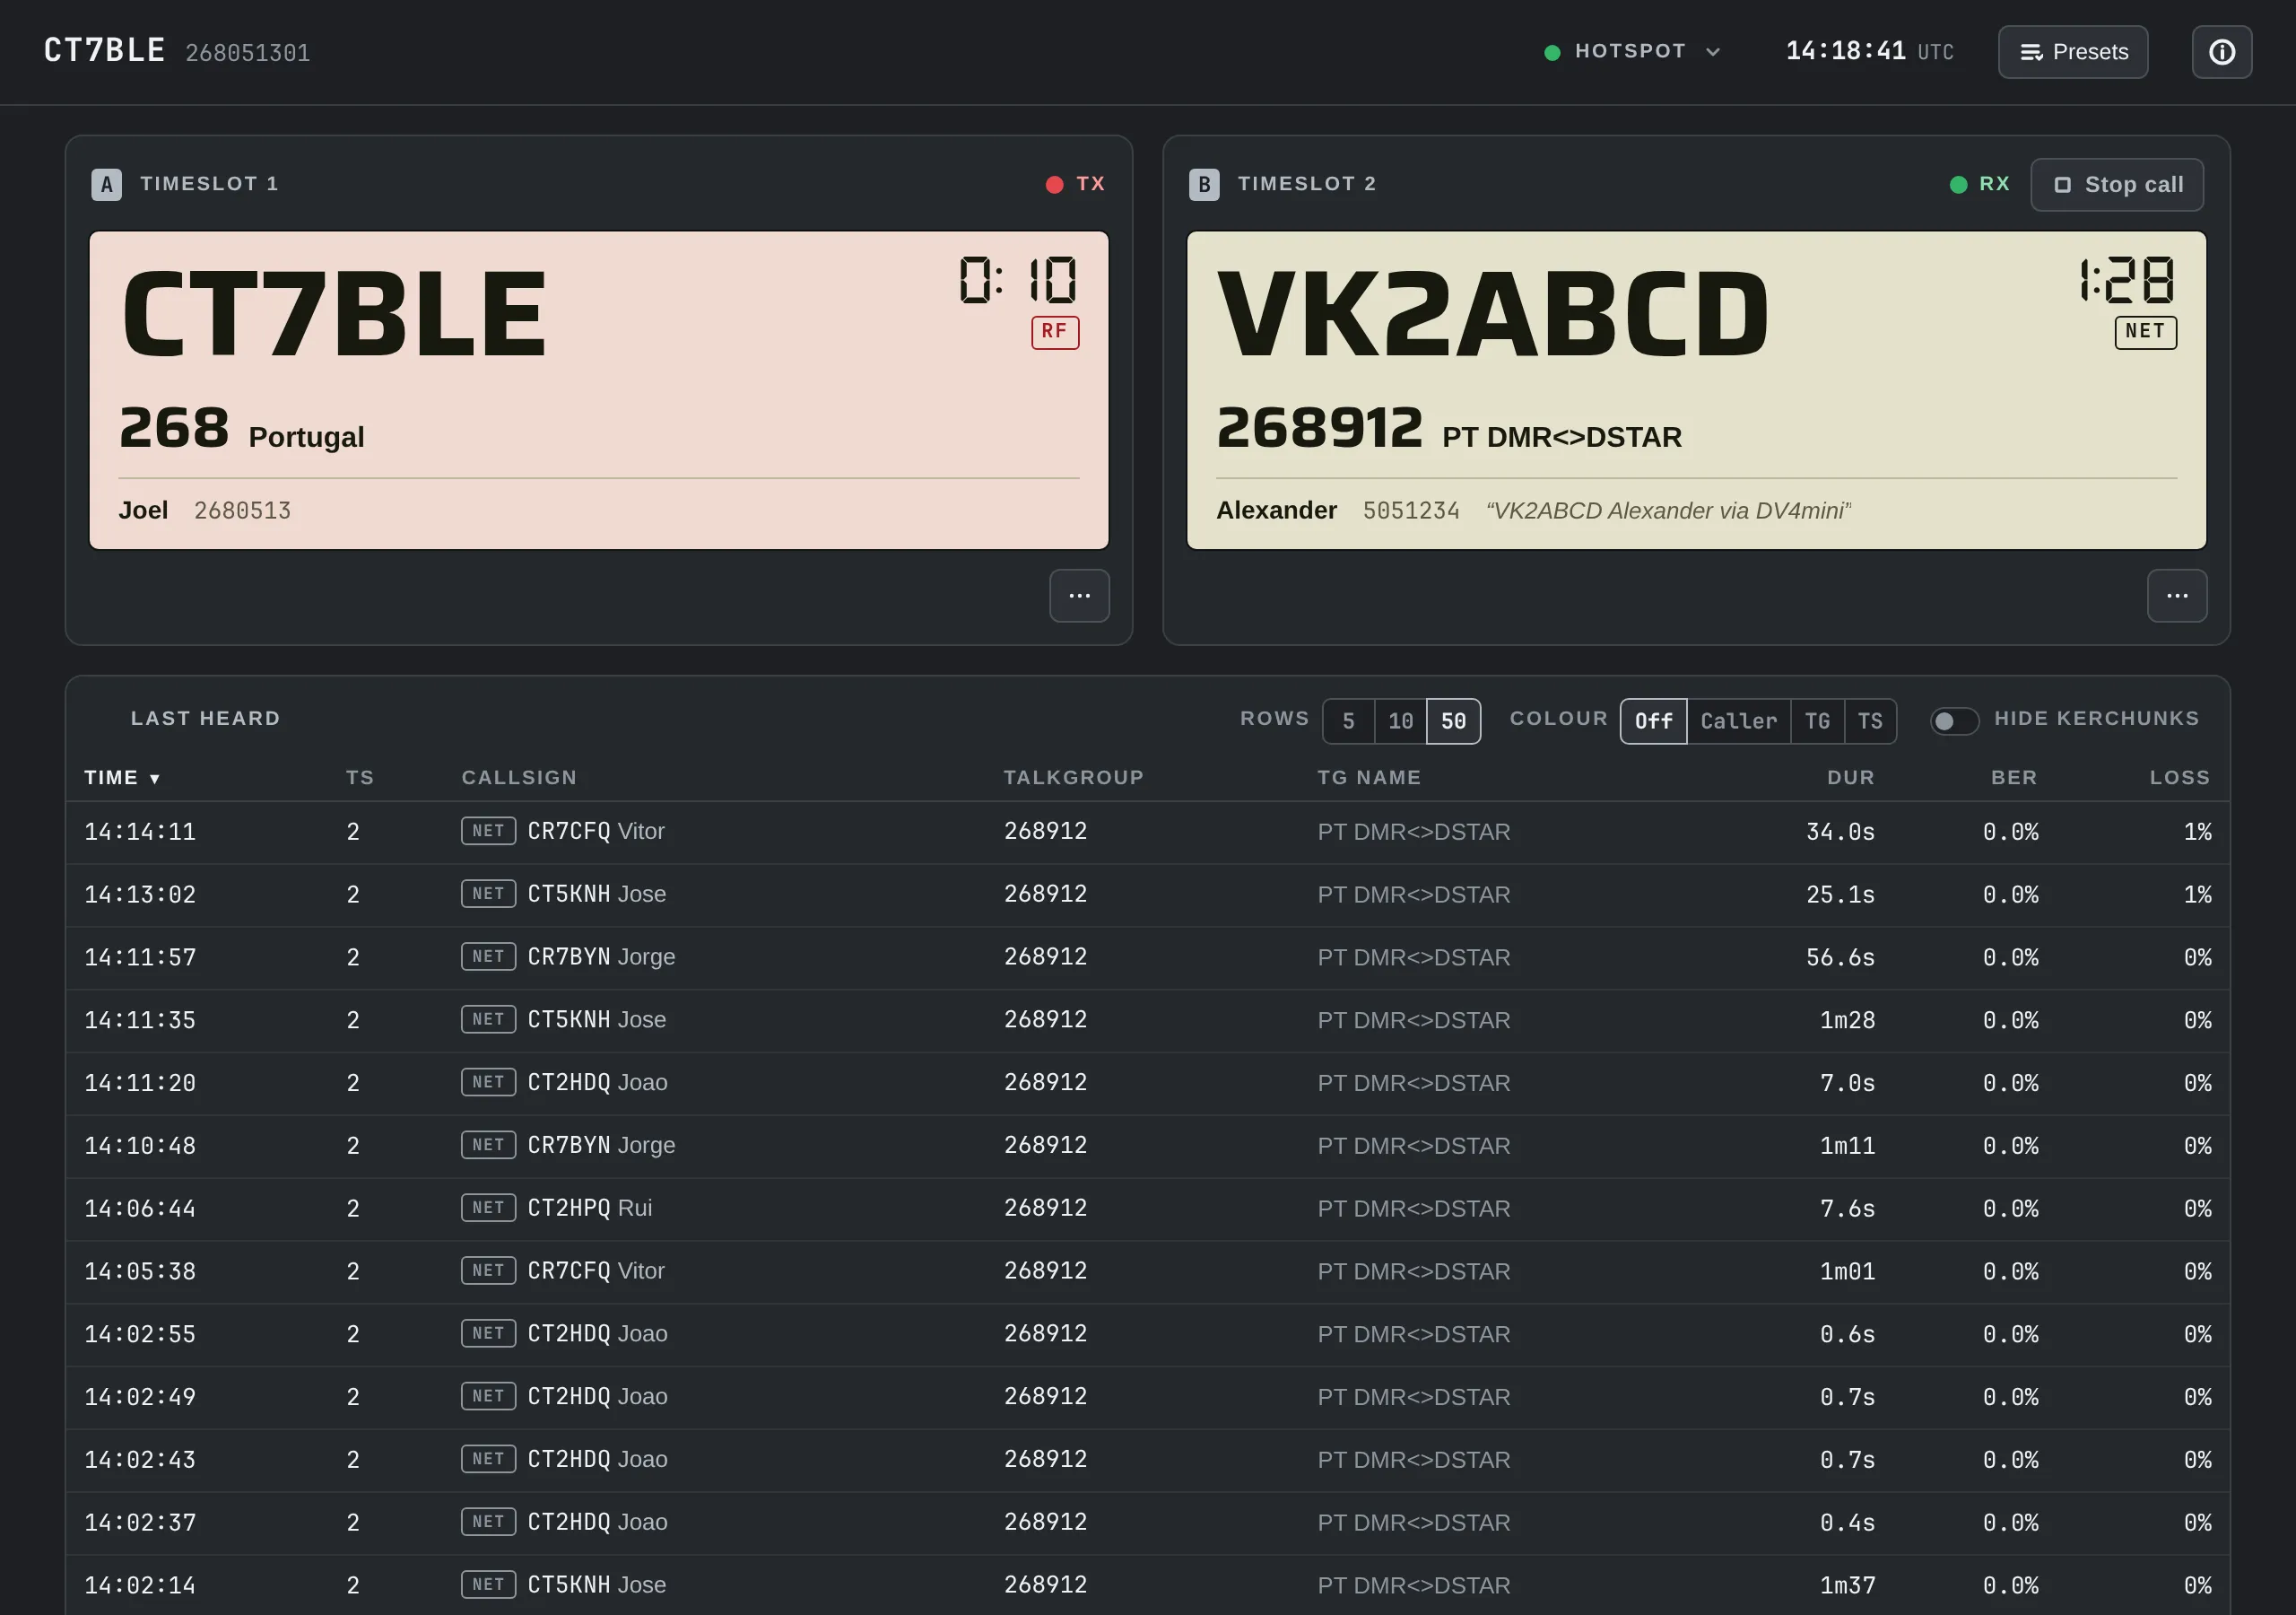Click NET badge in the 14:13:02 row
This screenshot has width=2296, height=1615.
point(488,894)
